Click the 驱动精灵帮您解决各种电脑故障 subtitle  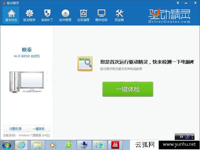121,69
